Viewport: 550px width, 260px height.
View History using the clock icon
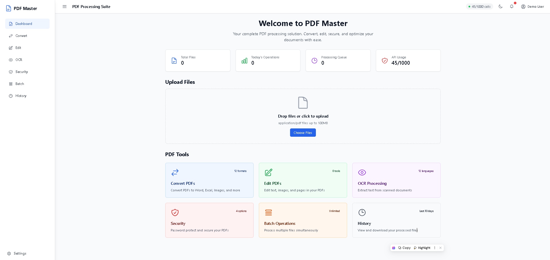point(11,96)
